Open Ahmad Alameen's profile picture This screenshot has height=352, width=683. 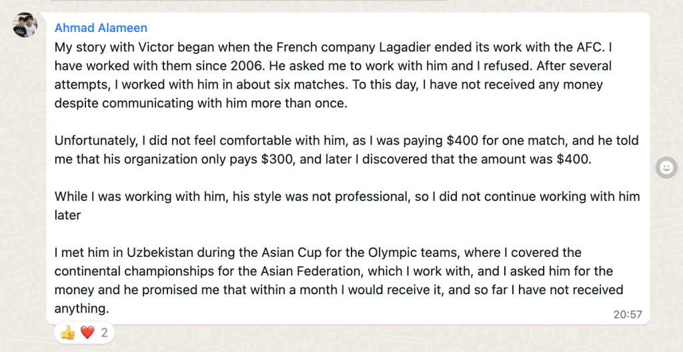coord(25,25)
